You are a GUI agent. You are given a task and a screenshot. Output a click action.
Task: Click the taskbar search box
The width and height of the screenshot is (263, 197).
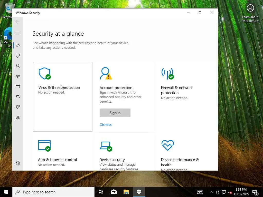click(53, 192)
